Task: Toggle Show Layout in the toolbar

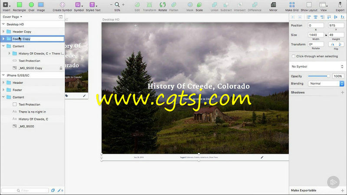Action: pyautogui.click(x=309, y=6)
